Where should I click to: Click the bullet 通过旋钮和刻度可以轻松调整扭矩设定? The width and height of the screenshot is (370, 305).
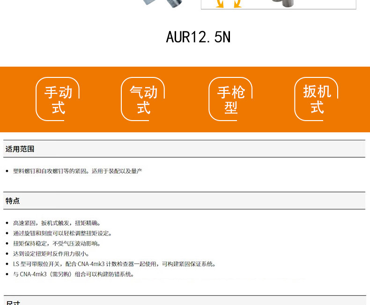coord(63,233)
